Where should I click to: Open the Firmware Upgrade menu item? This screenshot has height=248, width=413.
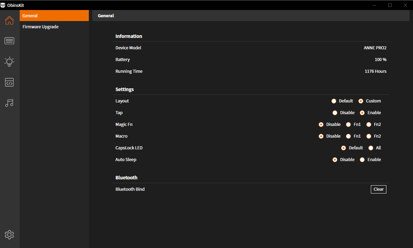coord(54,27)
